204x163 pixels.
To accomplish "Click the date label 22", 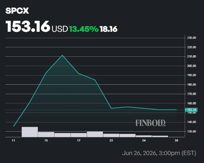I will point(111,141).
